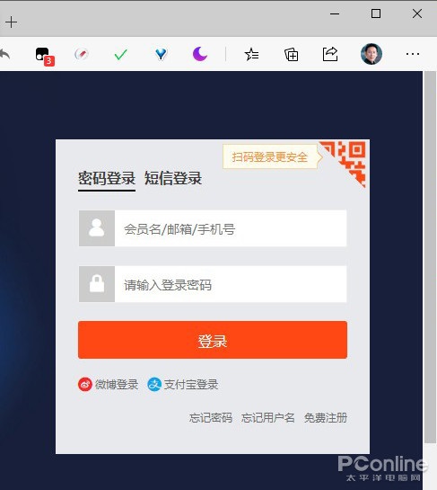Image resolution: width=437 pixels, height=490 pixels.
Task: Open the browser three-dots settings menu
Action: 413,54
